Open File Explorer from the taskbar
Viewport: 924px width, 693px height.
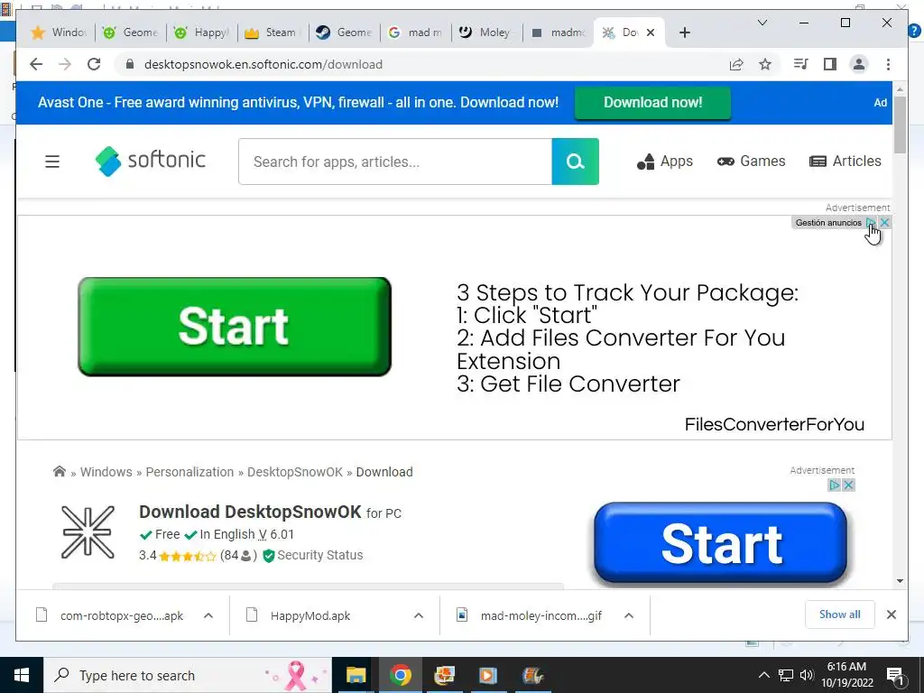coord(356,675)
